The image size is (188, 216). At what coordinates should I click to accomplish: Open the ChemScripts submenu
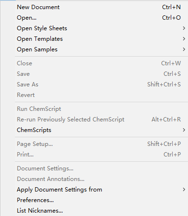pos(101,130)
